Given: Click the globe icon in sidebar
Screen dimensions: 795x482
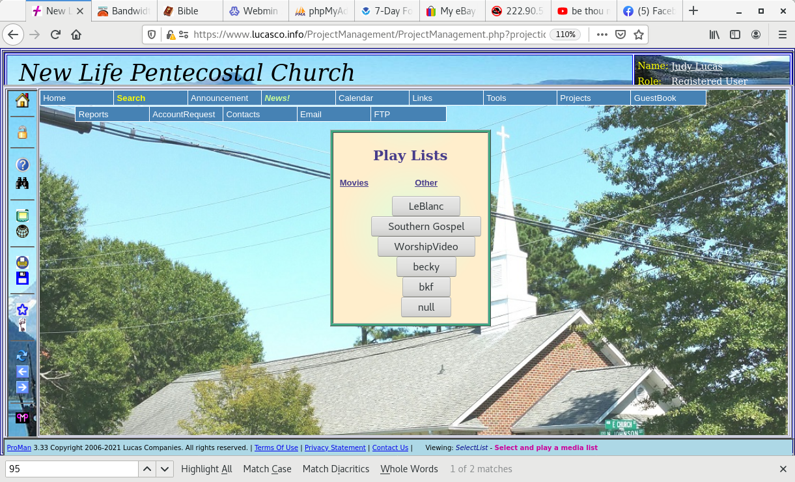Looking at the screenshot, I should pyautogui.click(x=22, y=231).
